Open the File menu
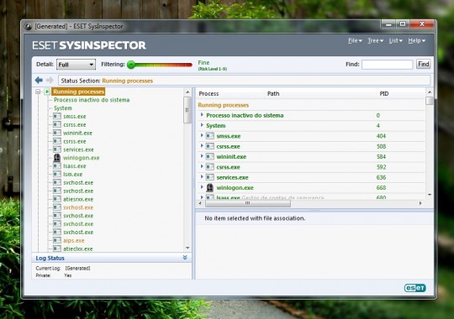The height and width of the screenshot is (319, 454). [355, 41]
